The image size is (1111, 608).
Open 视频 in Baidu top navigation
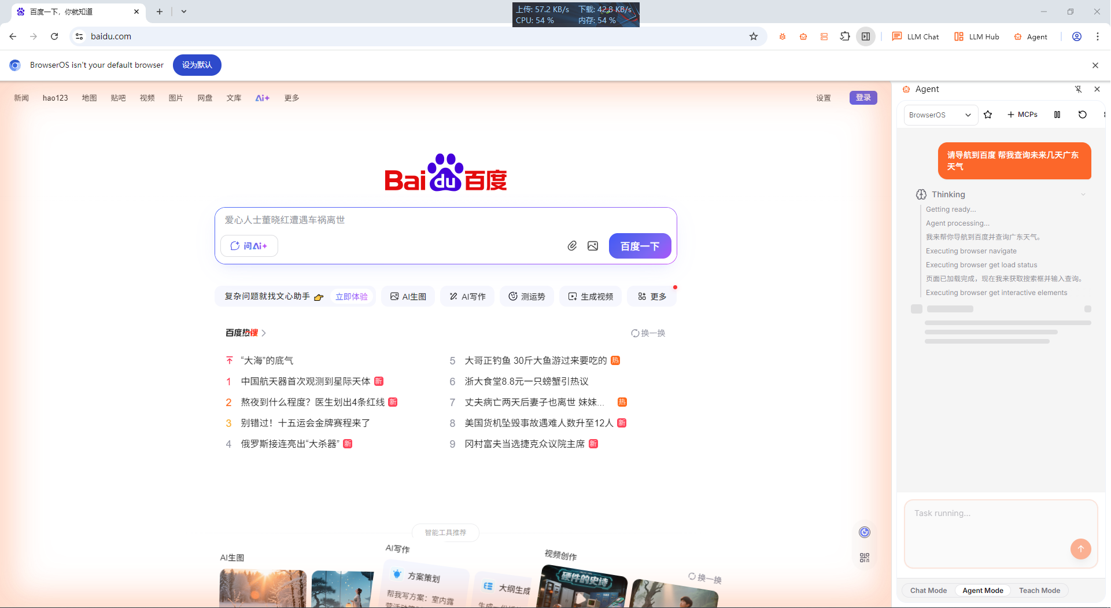[x=147, y=98]
